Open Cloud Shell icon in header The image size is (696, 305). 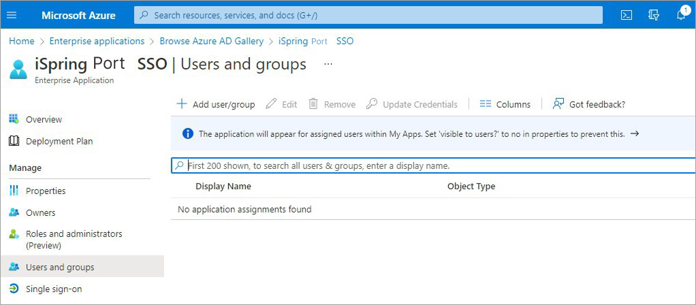pyautogui.click(x=627, y=15)
